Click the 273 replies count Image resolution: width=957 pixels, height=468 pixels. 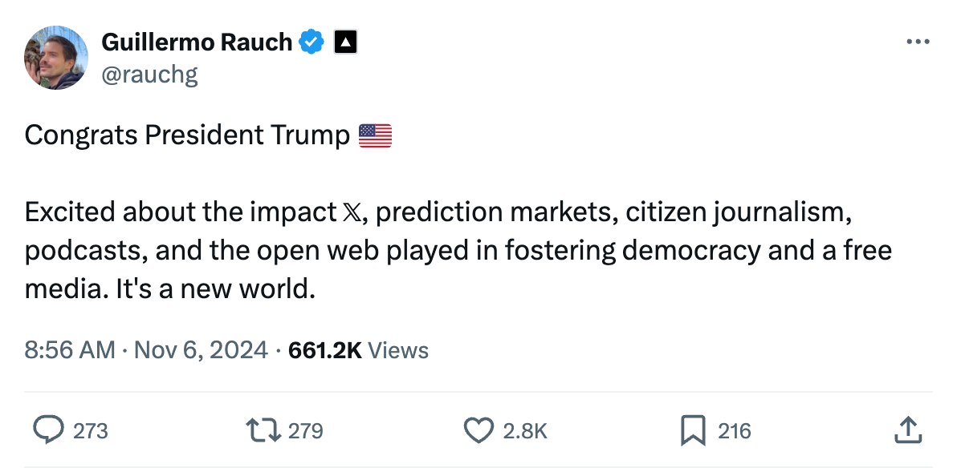(x=90, y=431)
